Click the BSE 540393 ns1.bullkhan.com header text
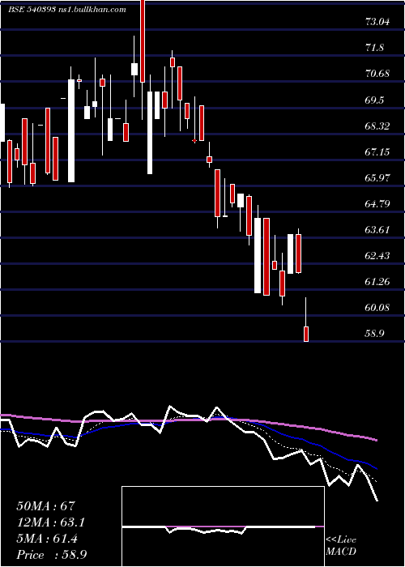405x567 pixels. [67, 10]
